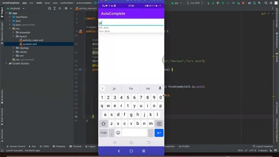Open the TODO tool tab
Screen dimensions: 279x157
[44, 147]
